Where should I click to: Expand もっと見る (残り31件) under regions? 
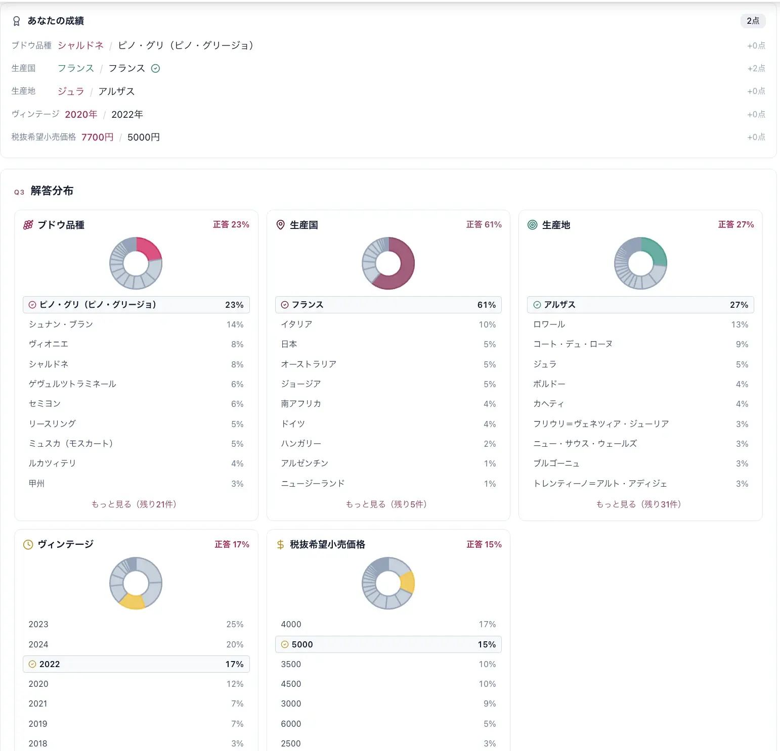click(x=639, y=504)
